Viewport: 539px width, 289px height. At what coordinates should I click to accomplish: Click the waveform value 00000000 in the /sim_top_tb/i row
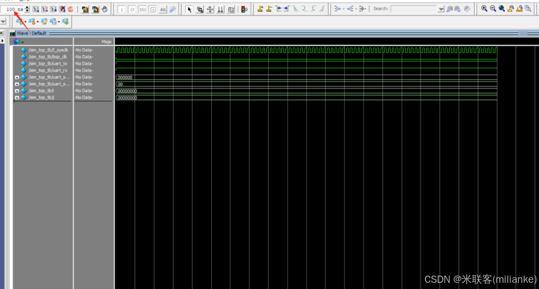coord(127,91)
